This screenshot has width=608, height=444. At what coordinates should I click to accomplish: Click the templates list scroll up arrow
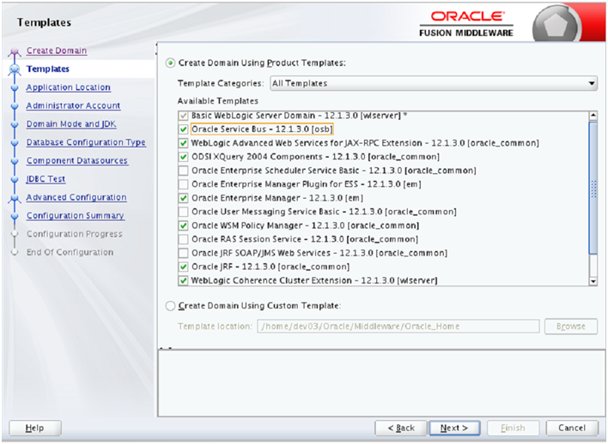pos(593,116)
